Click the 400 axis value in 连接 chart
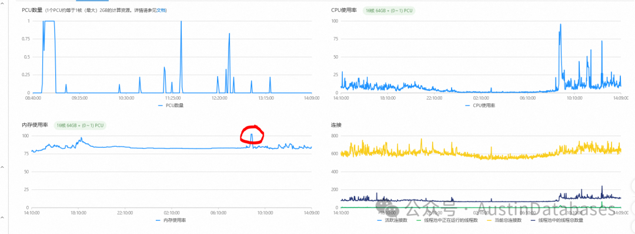635x234 pixels. coord(335,172)
